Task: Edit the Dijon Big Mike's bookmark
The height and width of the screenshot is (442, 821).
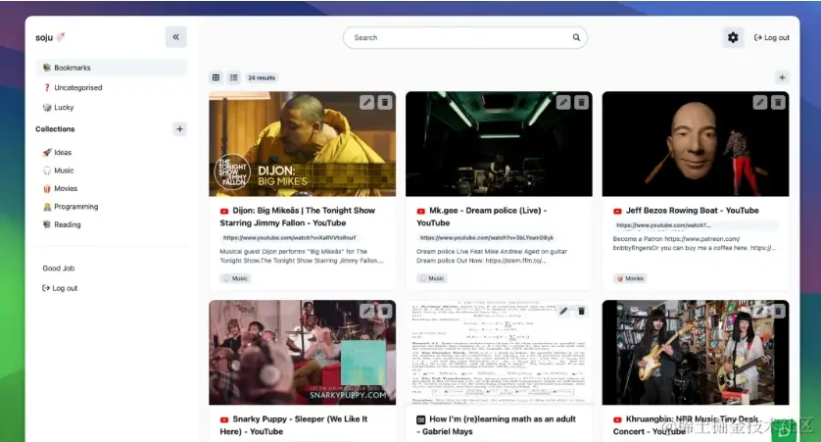Action: click(x=367, y=102)
